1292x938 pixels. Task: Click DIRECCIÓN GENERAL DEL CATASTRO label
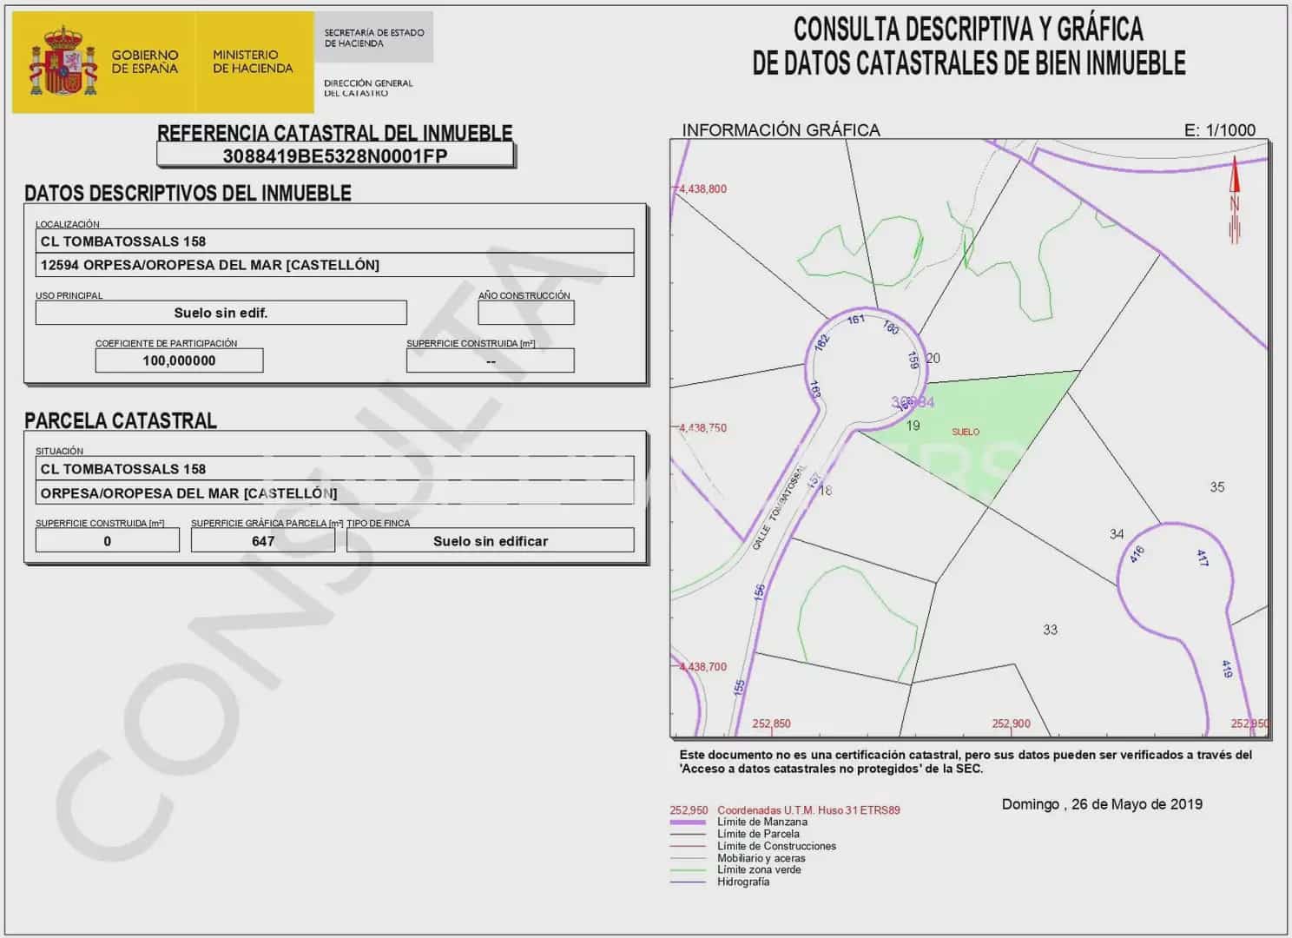(x=368, y=88)
